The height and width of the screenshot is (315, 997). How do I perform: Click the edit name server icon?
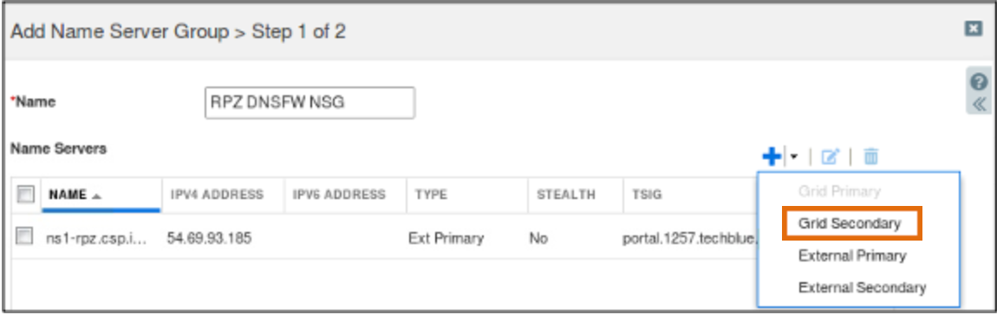click(830, 157)
